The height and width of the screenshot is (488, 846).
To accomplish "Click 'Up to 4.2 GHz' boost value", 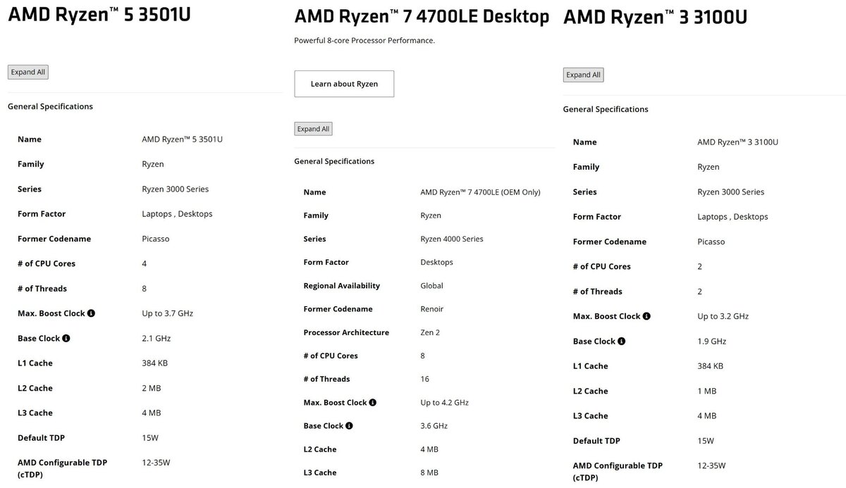I will 444,403.
